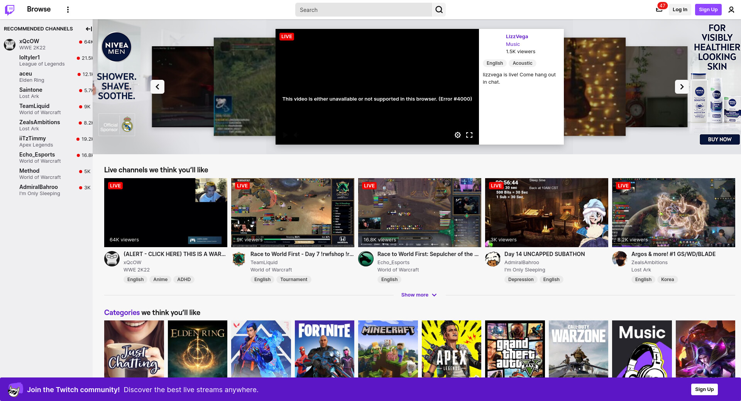Open the Browse tab

pyautogui.click(x=39, y=9)
